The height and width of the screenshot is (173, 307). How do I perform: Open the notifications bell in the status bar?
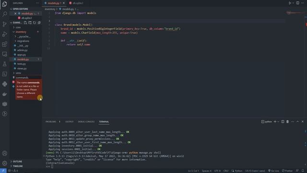pos(303,171)
